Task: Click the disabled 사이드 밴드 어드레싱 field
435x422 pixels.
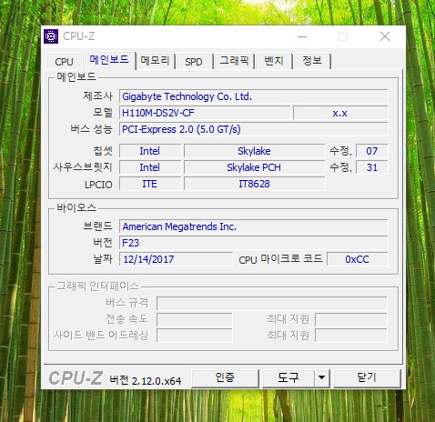Action: [195, 336]
